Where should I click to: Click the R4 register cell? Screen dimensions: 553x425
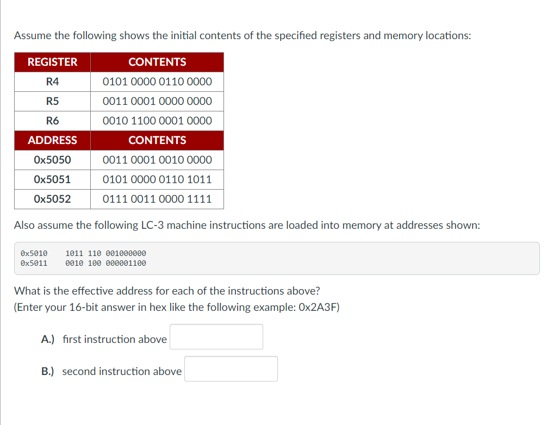pyautogui.click(x=52, y=82)
